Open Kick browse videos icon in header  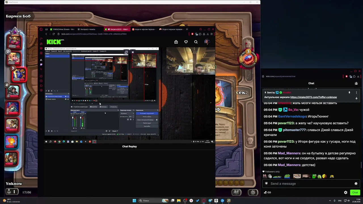click(176, 42)
